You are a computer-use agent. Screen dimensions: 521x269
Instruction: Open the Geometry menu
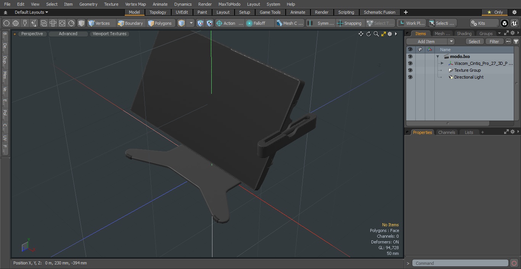(x=88, y=4)
